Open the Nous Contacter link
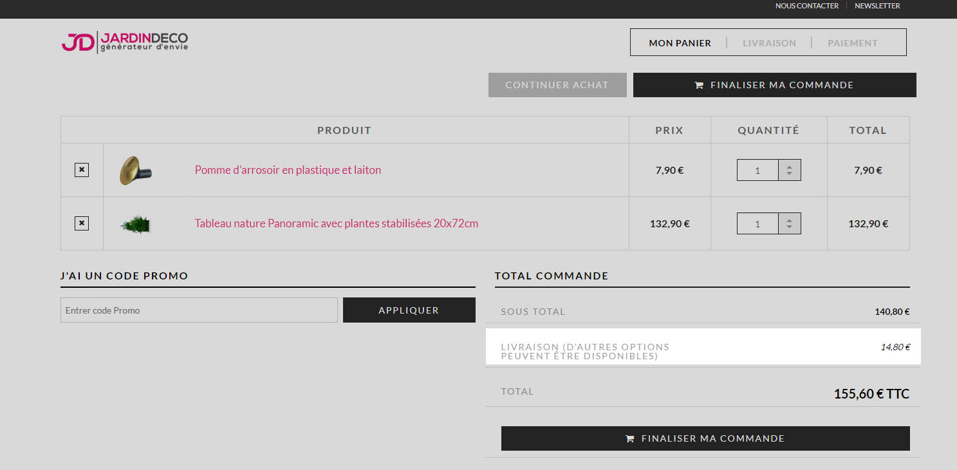Viewport: 957px width, 470px height. point(806,6)
